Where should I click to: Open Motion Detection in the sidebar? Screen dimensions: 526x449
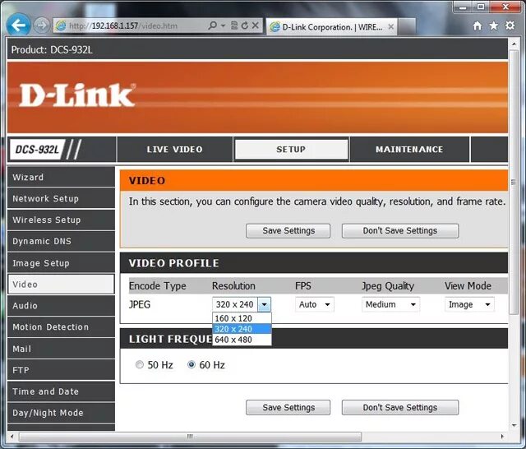pyautogui.click(x=61, y=326)
